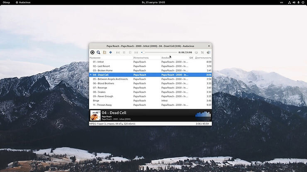Open the playlist search tool
Screen dimensions: 307x172
98,53
